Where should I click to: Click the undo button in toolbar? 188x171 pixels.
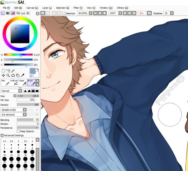tap(43, 13)
